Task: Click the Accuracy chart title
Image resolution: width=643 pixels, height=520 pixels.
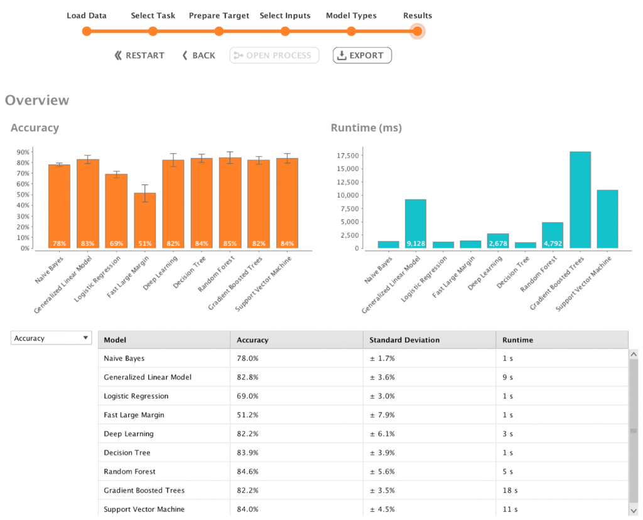Action: tap(35, 128)
